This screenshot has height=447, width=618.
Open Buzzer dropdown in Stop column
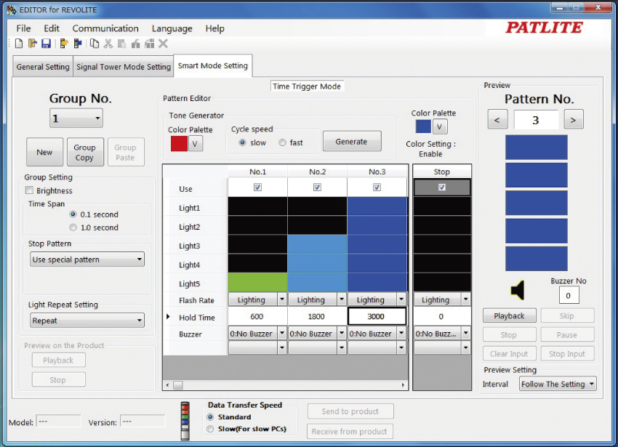pyautogui.click(x=465, y=334)
